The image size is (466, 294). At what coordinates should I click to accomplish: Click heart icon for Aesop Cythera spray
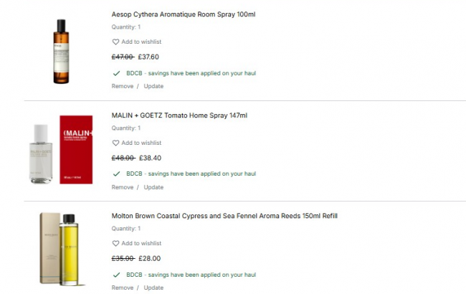coord(115,42)
